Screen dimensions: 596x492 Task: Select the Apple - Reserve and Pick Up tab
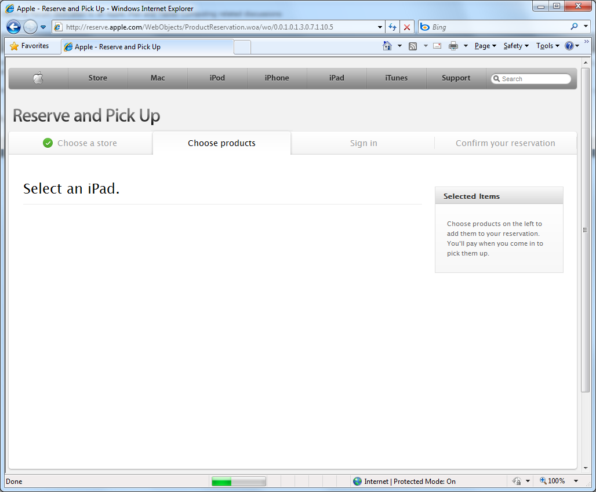click(147, 47)
